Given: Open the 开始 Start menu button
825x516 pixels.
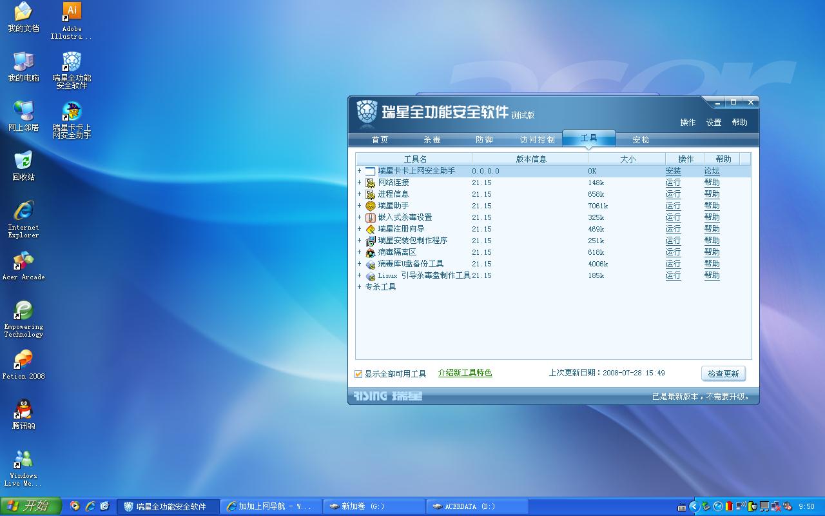Looking at the screenshot, I should (30, 506).
